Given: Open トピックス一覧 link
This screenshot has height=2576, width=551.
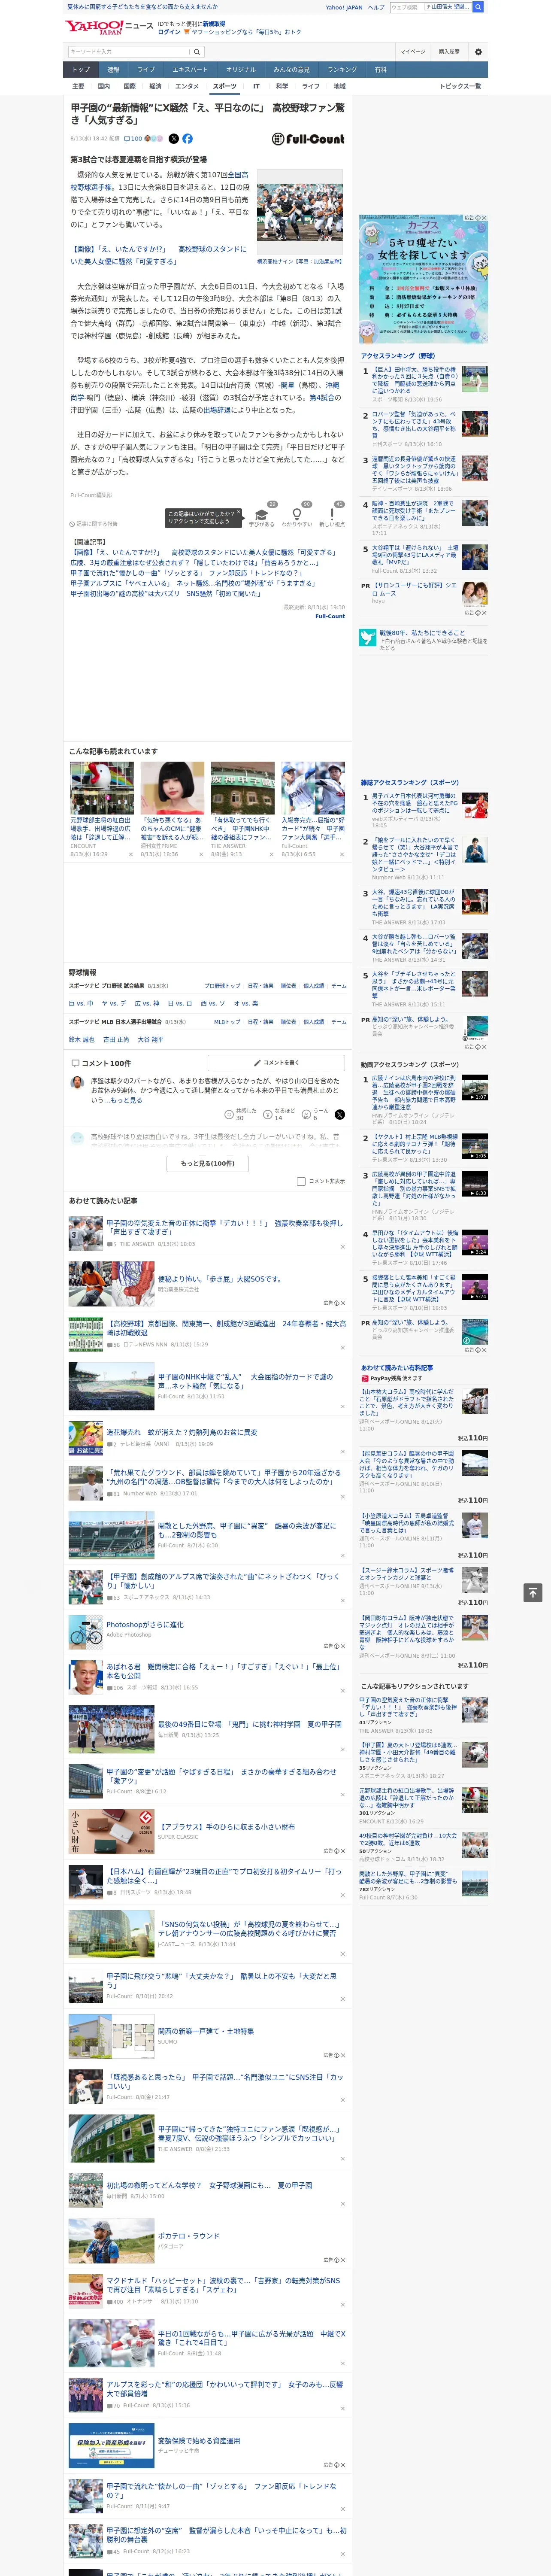Looking at the screenshot, I should coord(460,86).
